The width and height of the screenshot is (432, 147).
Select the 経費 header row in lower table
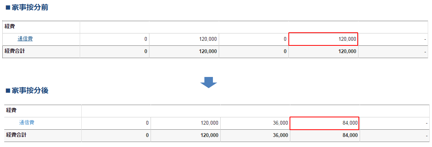[217, 111]
